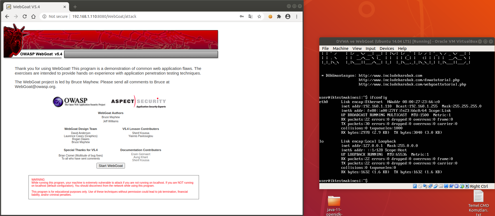Open VirtualBox Help menu
The height and width of the screenshot is (216, 495).
pos(402,49)
